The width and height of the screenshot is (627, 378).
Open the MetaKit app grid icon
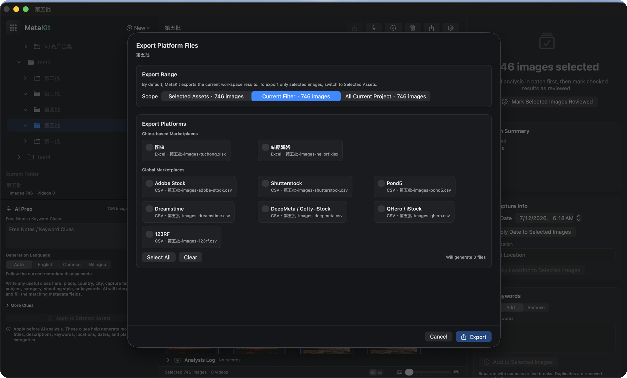tap(13, 28)
